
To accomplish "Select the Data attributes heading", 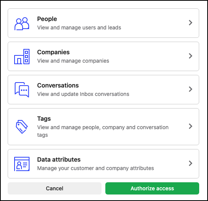I will coord(59,159).
